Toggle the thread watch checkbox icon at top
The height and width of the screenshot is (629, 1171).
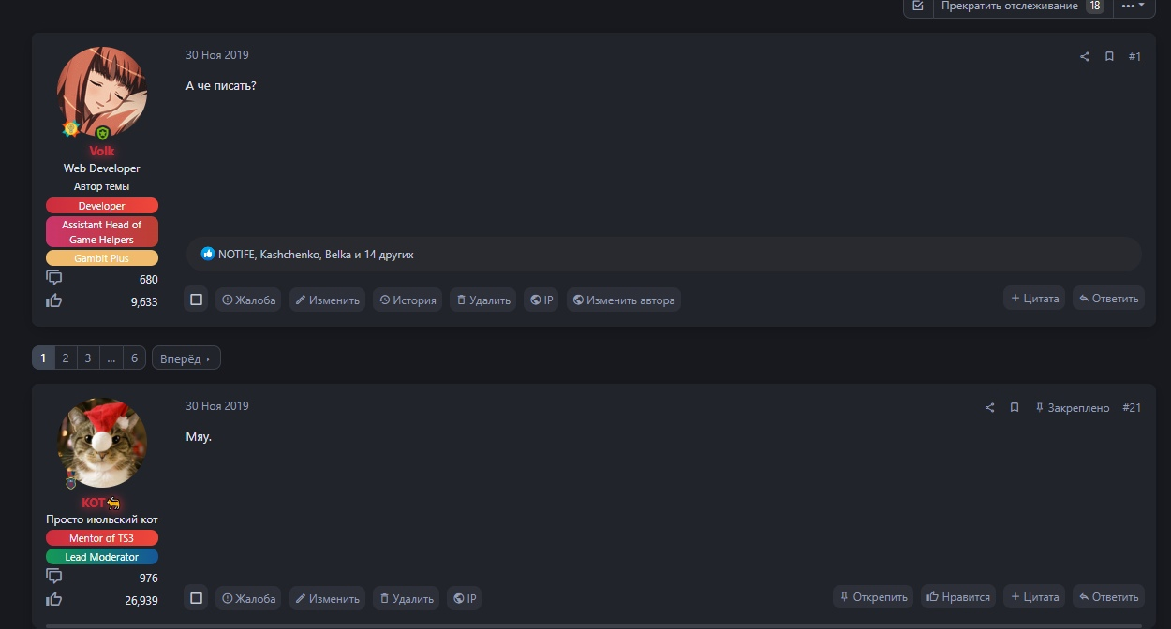click(918, 6)
